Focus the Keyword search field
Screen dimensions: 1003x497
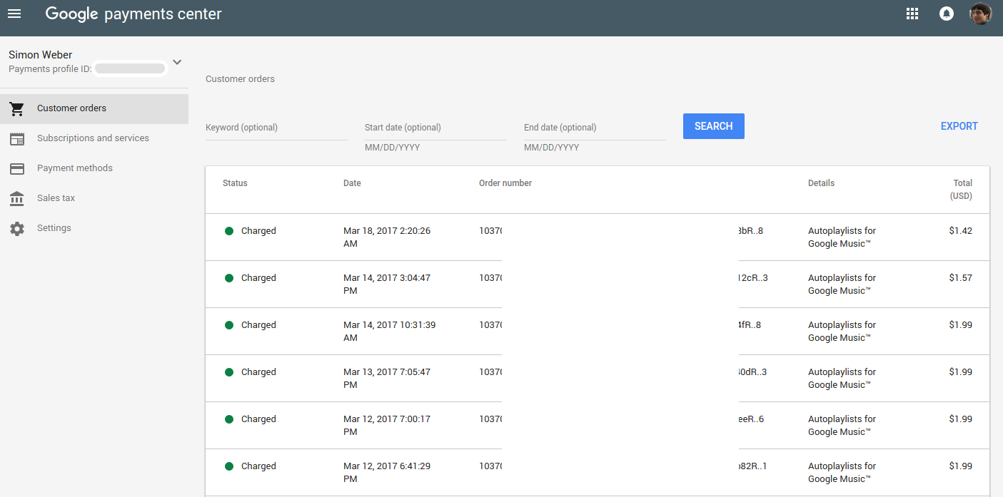pos(276,128)
